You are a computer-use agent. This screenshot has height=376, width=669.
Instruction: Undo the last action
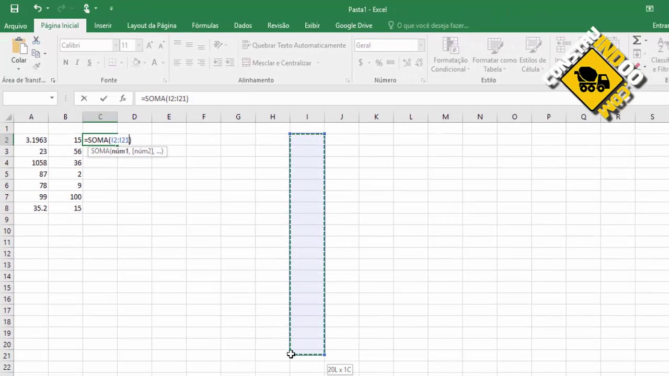(x=38, y=8)
